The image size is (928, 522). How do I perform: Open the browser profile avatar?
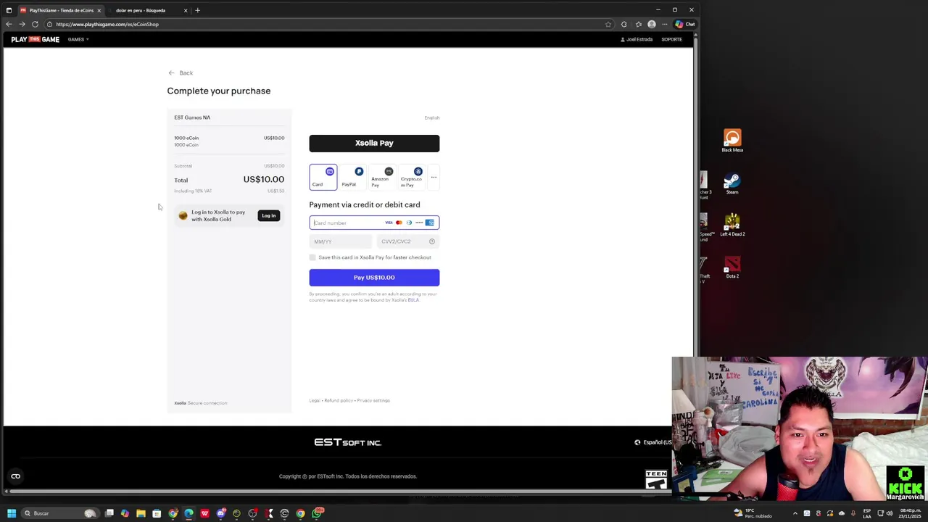coord(652,24)
